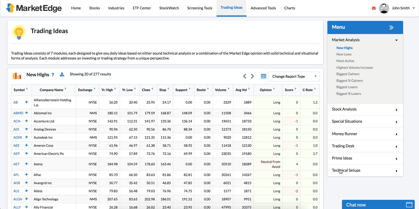Click plus icon next to ABMD
The image size is (419, 209).
point(26,113)
